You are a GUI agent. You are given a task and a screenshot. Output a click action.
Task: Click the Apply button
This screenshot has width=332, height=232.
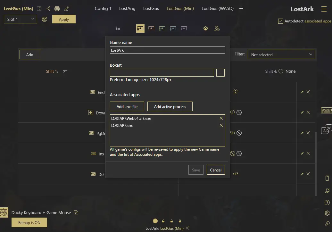click(x=64, y=19)
